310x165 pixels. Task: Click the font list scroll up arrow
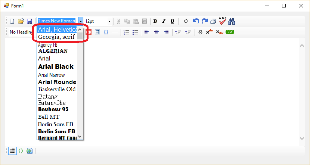[x=80, y=29]
